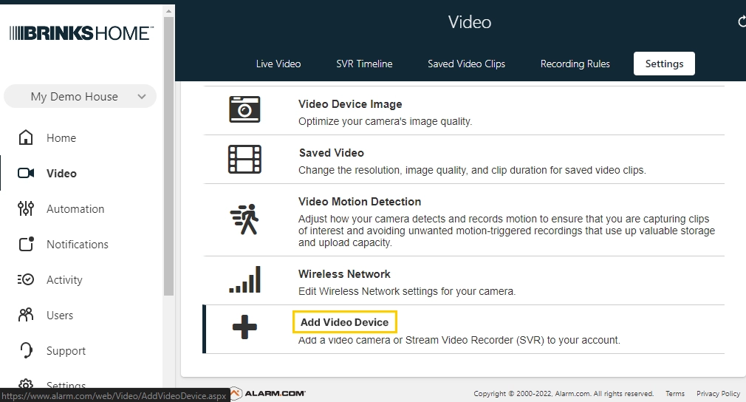Click the Settings gear icon in sidebar
The height and width of the screenshot is (402, 746).
[x=26, y=384]
